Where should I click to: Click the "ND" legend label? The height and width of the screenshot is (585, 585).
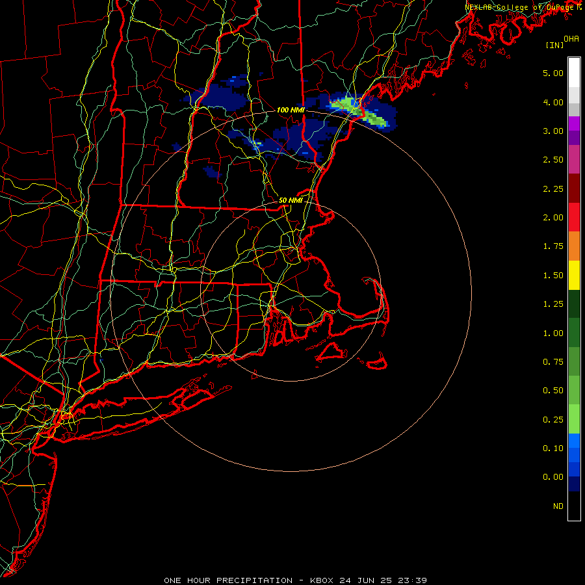(558, 506)
